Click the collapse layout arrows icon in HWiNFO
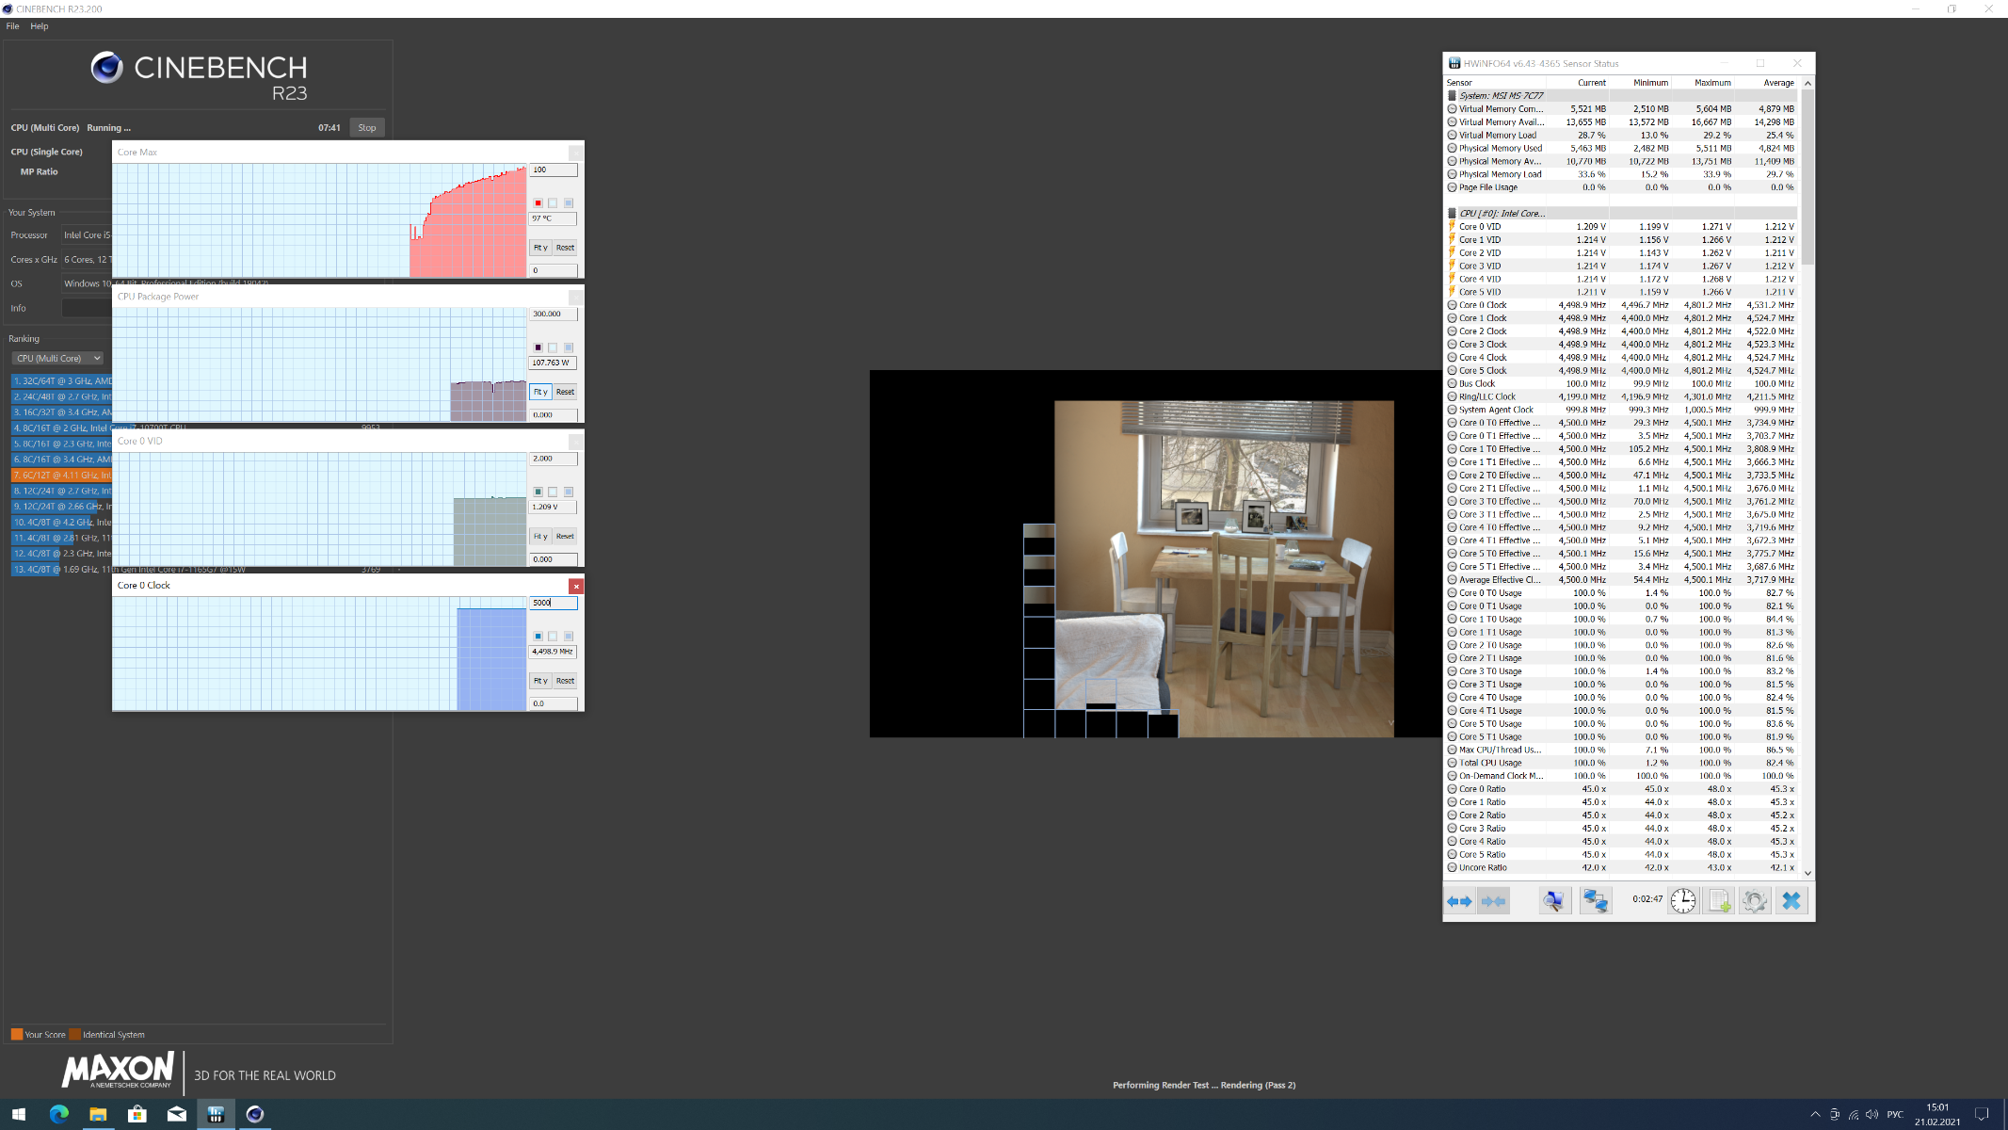Screen dimensions: 2008x1130 click(x=1494, y=901)
